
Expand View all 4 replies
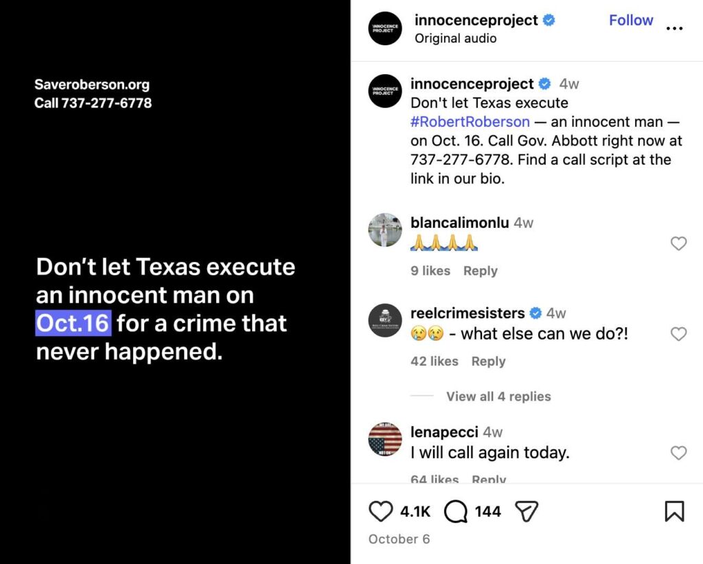pyautogui.click(x=499, y=396)
